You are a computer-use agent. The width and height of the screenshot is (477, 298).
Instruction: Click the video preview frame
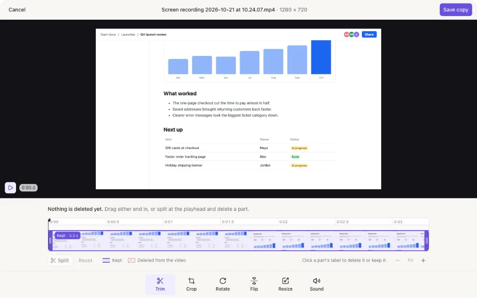pyautogui.click(x=238, y=109)
